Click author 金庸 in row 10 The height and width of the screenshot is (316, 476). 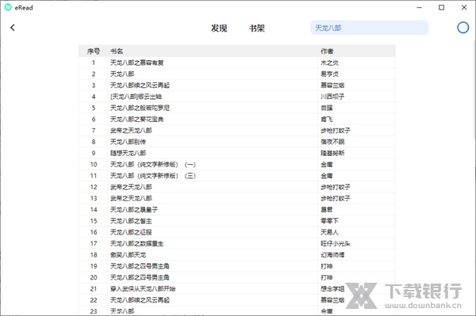pyautogui.click(x=327, y=165)
